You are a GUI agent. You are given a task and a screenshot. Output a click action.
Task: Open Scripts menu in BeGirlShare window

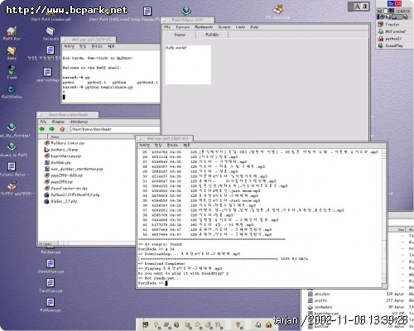(x=224, y=27)
